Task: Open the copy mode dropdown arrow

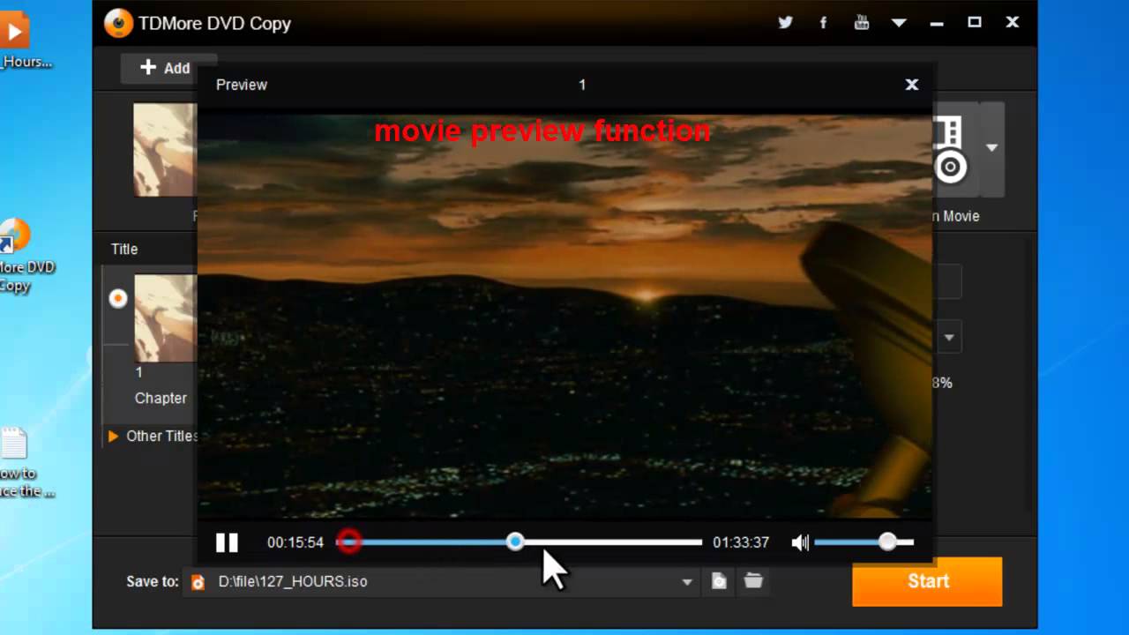Action: click(991, 148)
